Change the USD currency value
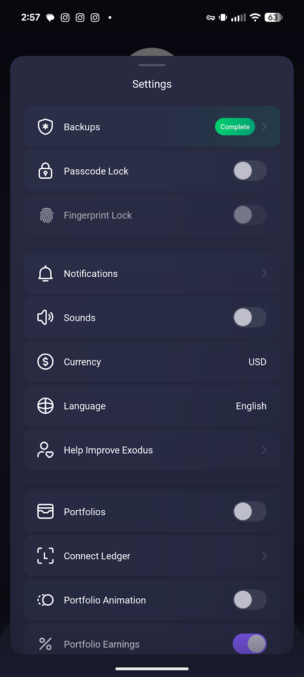 point(257,362)
